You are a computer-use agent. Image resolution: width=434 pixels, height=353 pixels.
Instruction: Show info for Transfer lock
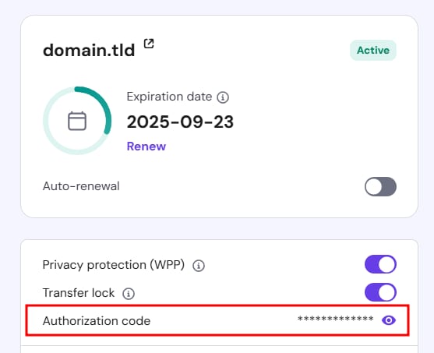coord(129,294)
